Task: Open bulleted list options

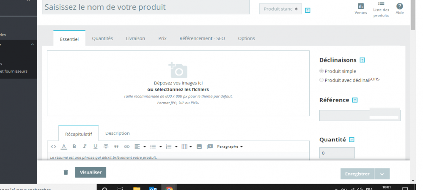Action: pos(156,147)
